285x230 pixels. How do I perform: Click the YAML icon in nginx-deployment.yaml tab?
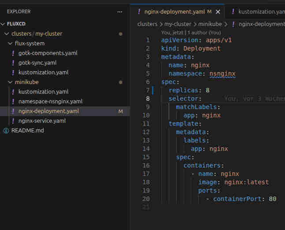(139, 11)
